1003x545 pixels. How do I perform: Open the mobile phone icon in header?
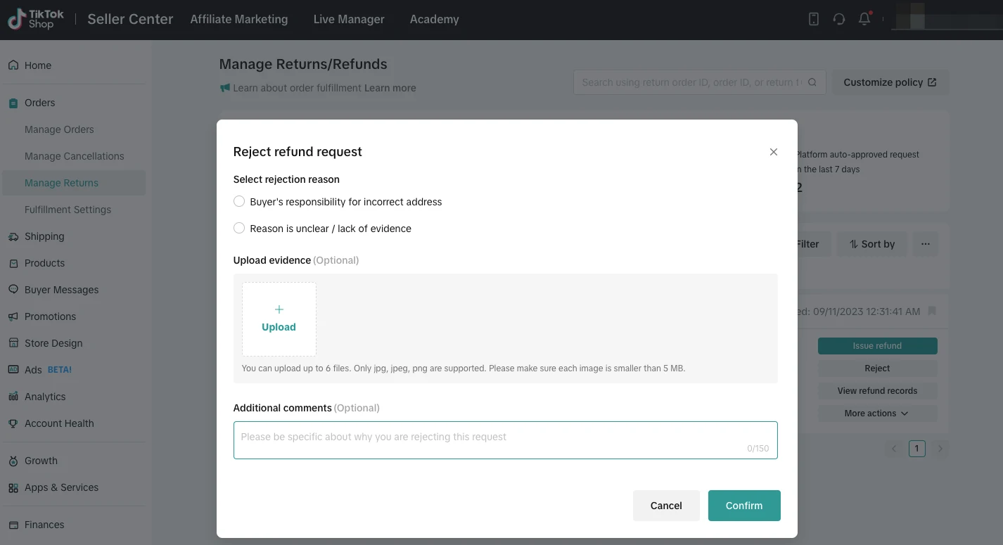[814, 20]
